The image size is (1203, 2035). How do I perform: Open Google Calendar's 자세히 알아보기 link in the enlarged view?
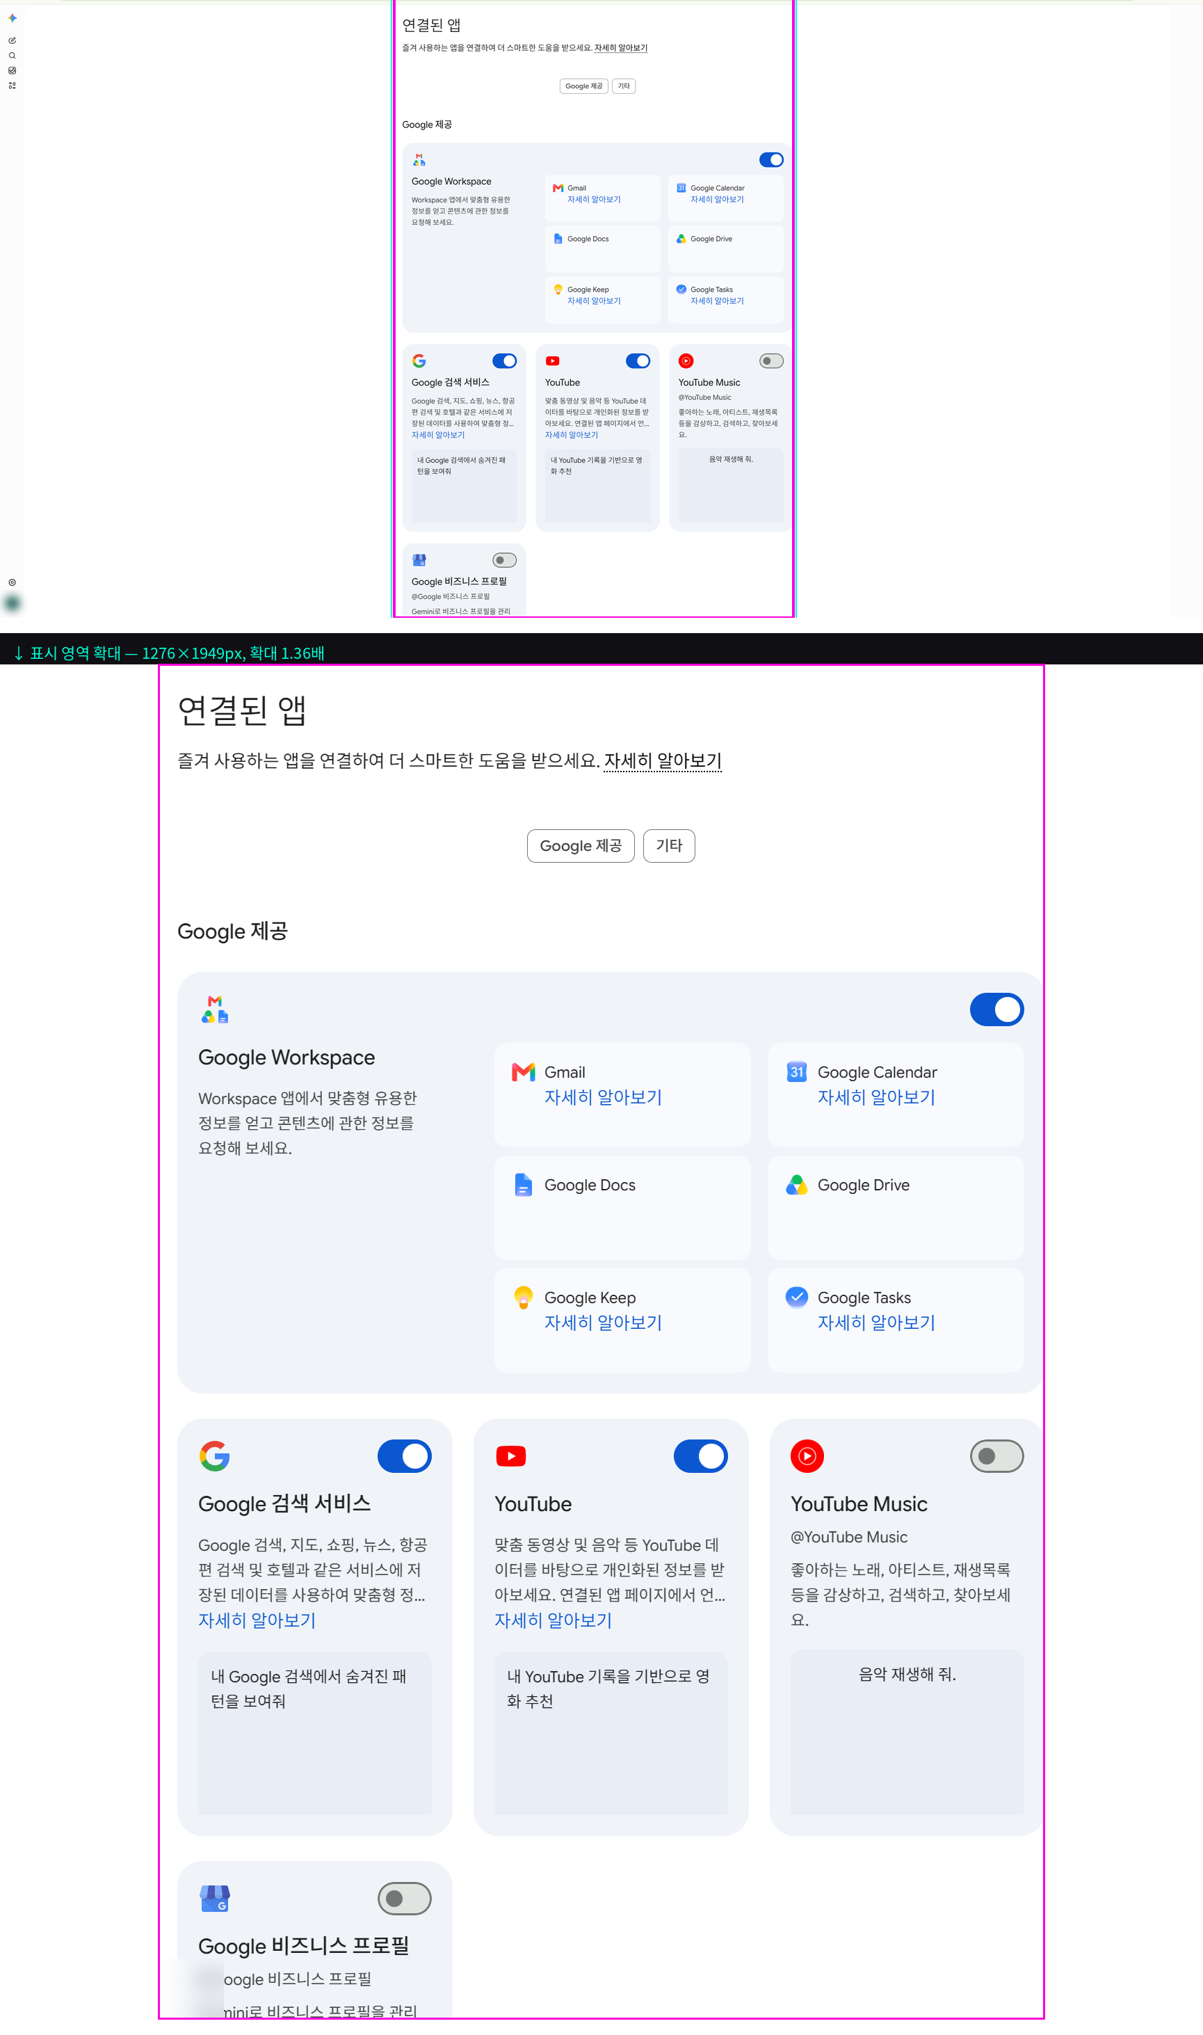coord(876,1097)
